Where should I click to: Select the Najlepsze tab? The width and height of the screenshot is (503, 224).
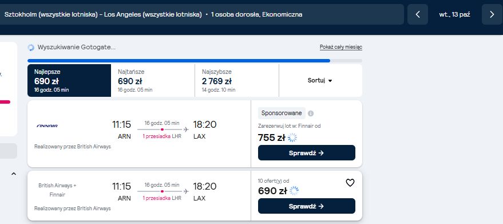[69, 80]
